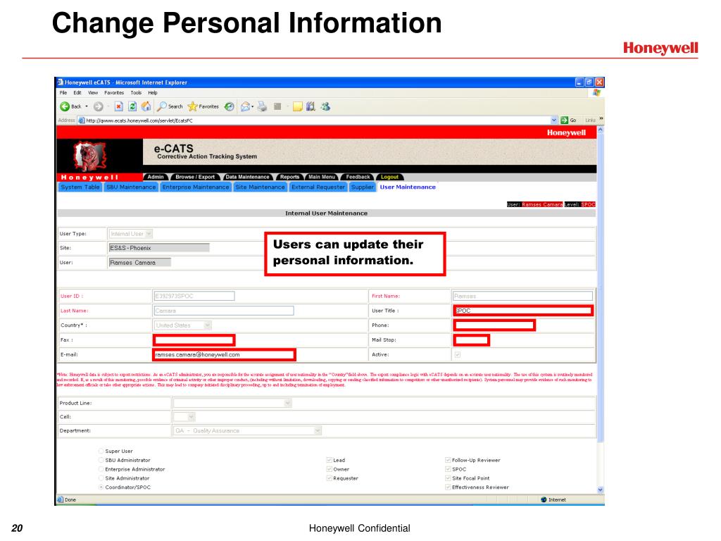Toggle the Site Focal Point checkbox
The image size is (721, 541).
click(x=448, y=478)
